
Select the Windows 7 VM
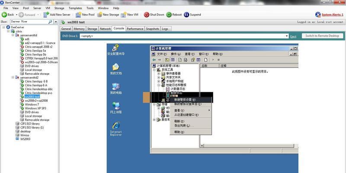pos(32,104)
